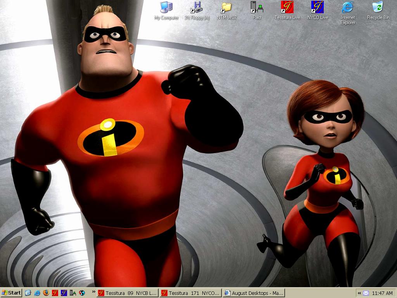Click the mail envelope tray icon
Image resolution: width=397 pixels, height=298 pixels.
pyautogui.click(x=366, y=293)
